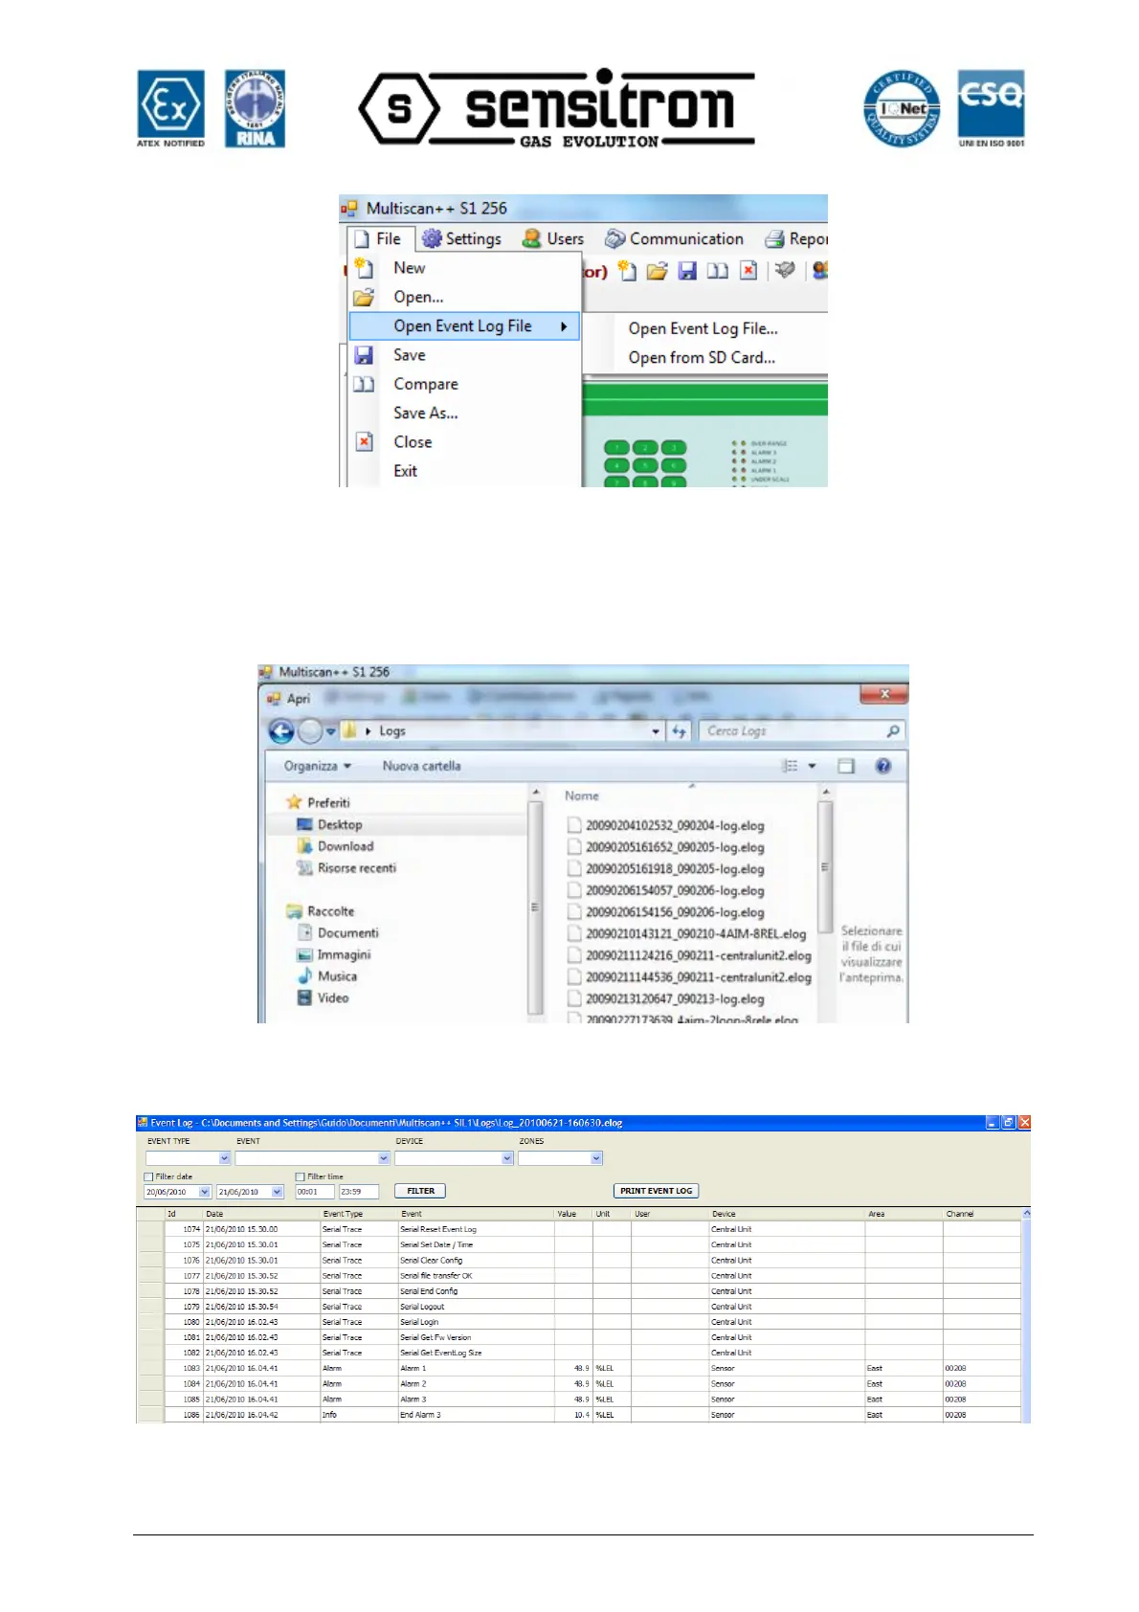Viewport: 1139px width, 1612px height.
Task: Click the Nuova cartella button
Action: [x=422, y=766]
